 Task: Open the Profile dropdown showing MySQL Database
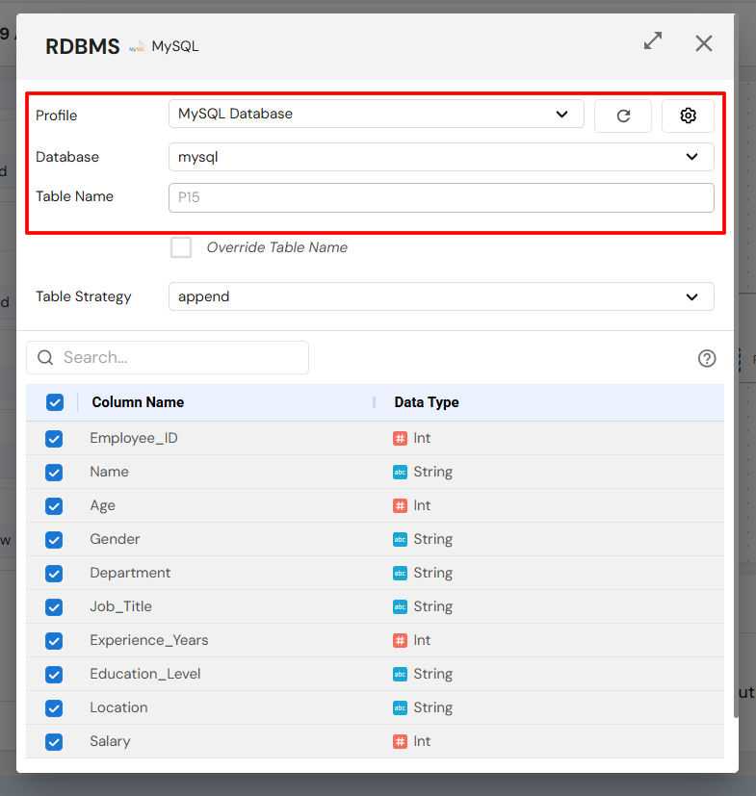pos(376,114)
